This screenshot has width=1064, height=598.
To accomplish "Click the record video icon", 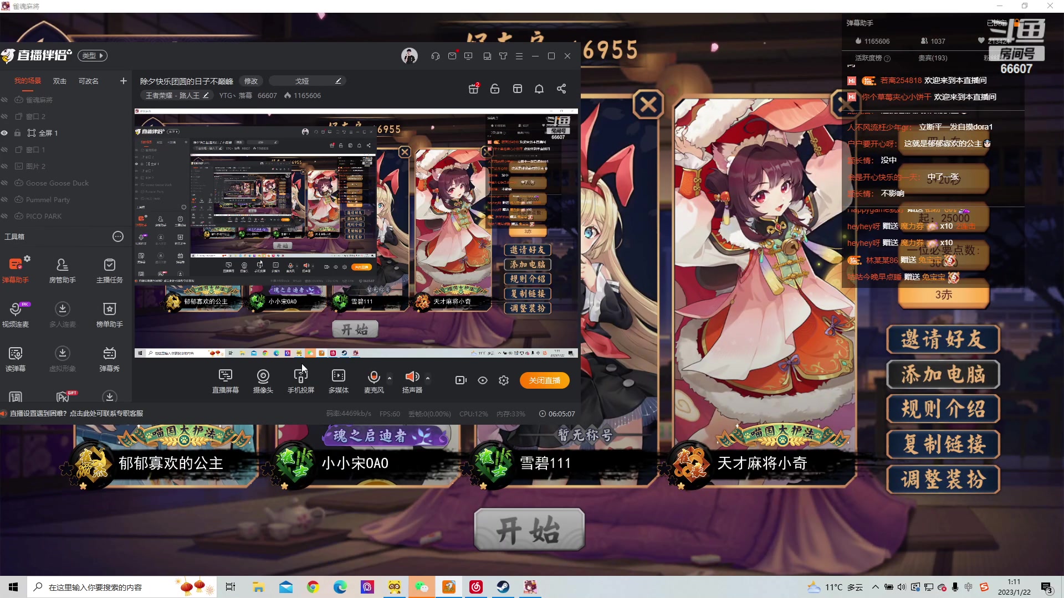I will click(461, 380).
